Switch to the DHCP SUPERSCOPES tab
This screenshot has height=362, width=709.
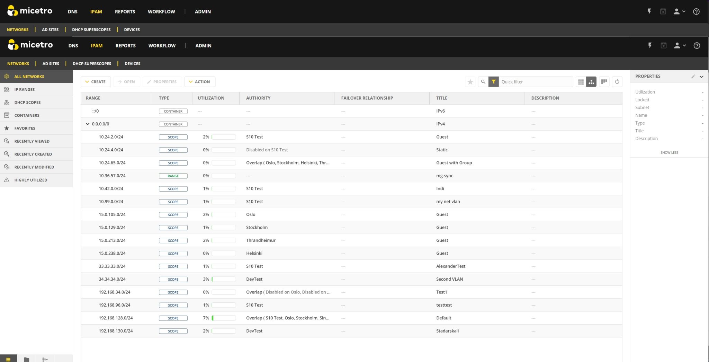point(91,63)
